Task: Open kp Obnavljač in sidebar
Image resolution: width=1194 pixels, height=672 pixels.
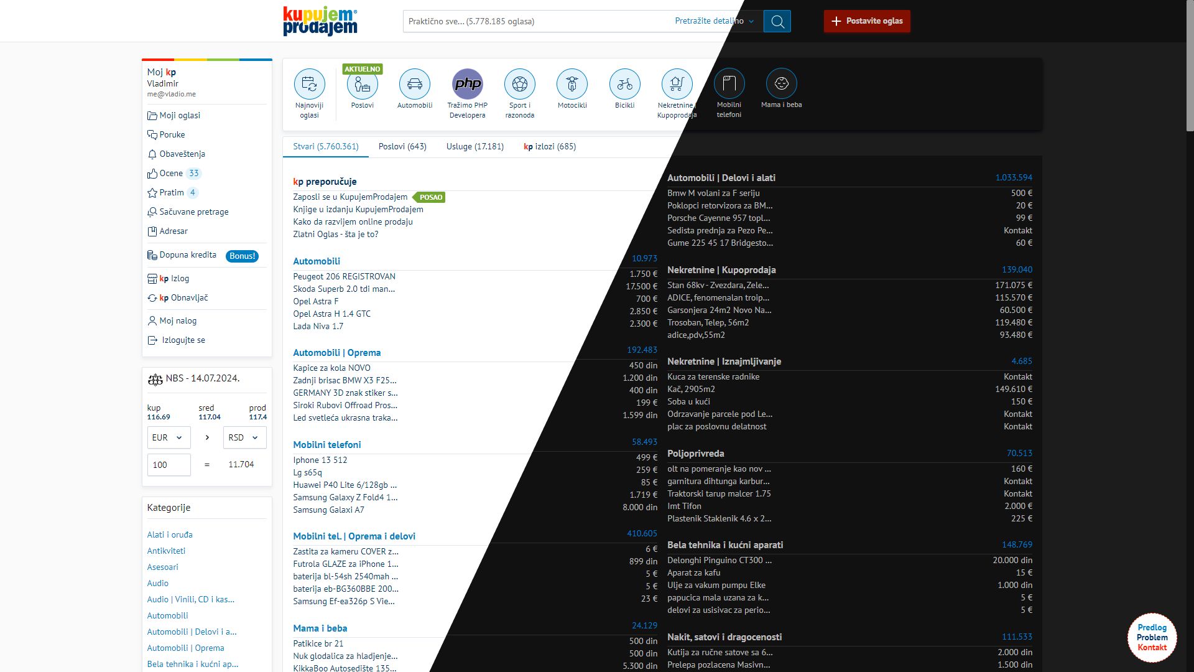Action: click(177, 298)
